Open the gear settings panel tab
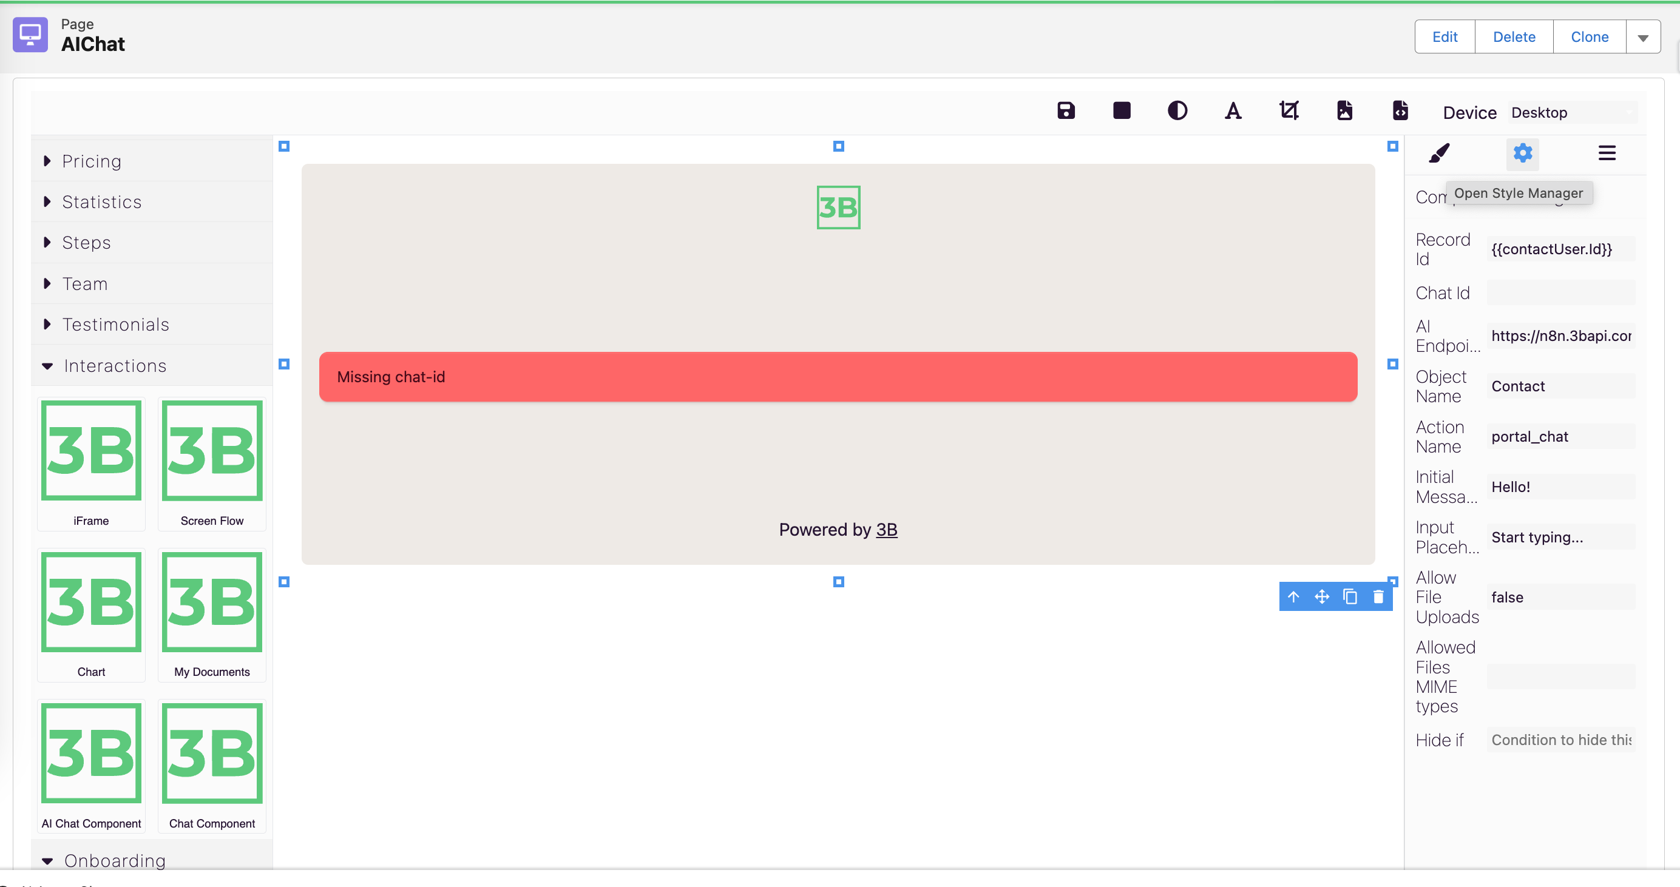1680x887 pixels. click(1522, 153)
